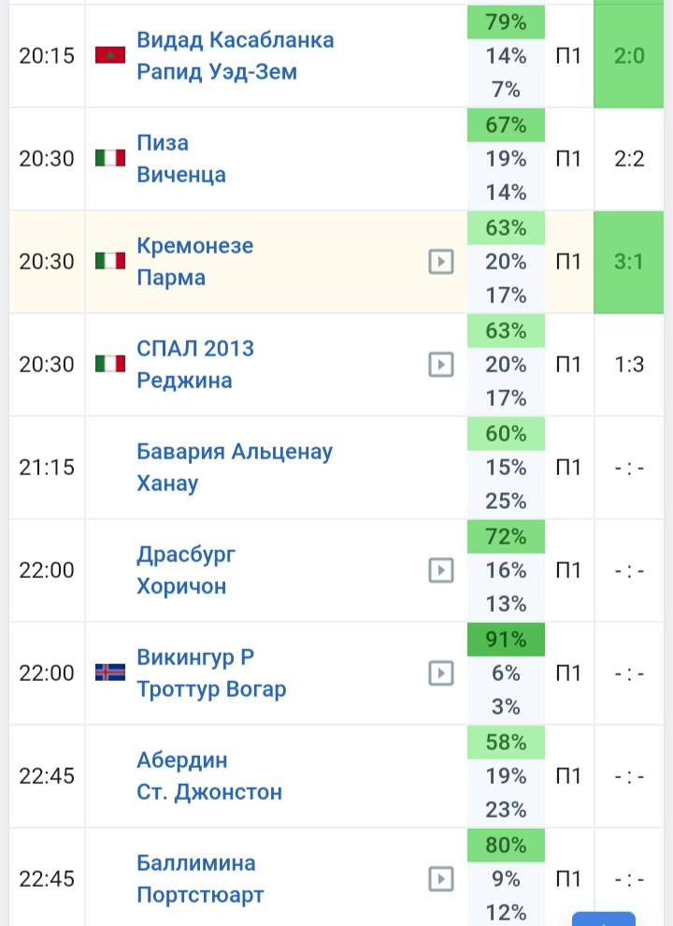This screenshot has height=926, width=673.
Task: Open Виченца team link
Action: coord(181,175)
